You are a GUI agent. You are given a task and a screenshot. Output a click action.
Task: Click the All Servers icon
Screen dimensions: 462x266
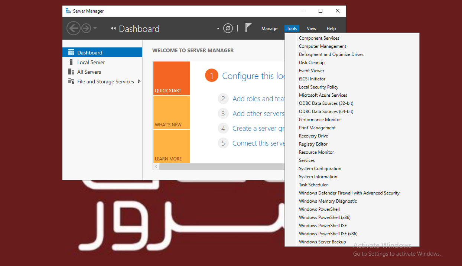[x=71, y=72]
